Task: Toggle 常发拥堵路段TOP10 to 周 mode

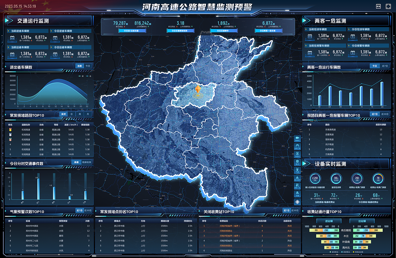Action: pyautogui.click(x=80, y=114)
